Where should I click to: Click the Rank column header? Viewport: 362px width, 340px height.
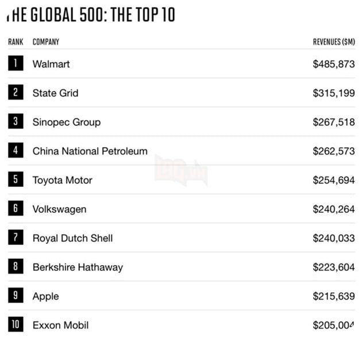16,42
